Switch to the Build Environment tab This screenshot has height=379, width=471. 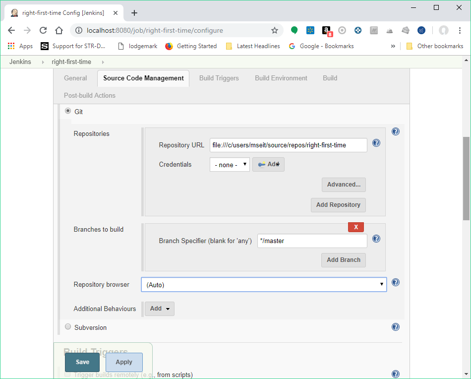coord(281,78)
